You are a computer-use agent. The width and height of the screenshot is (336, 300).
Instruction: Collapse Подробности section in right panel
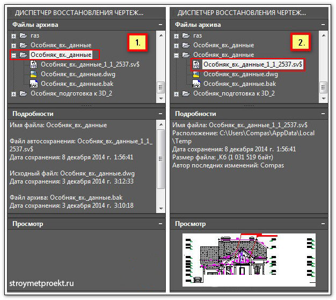[x=323, y=114]
